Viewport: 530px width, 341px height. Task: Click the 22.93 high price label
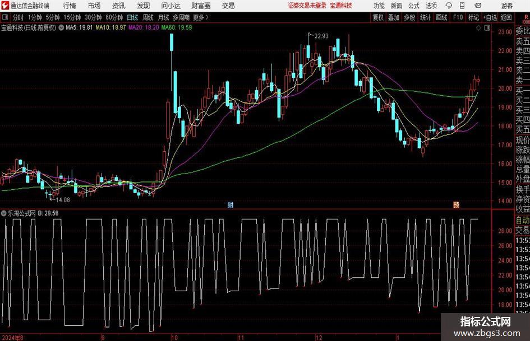coord(321,36)
